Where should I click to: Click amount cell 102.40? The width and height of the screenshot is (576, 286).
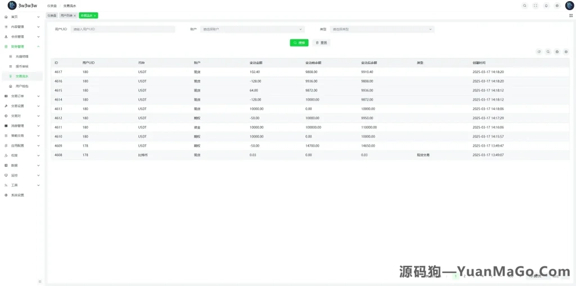tap(255, 72)
